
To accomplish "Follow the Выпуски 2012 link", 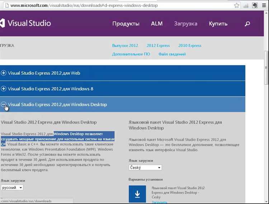I will click(x=125, y=46).
